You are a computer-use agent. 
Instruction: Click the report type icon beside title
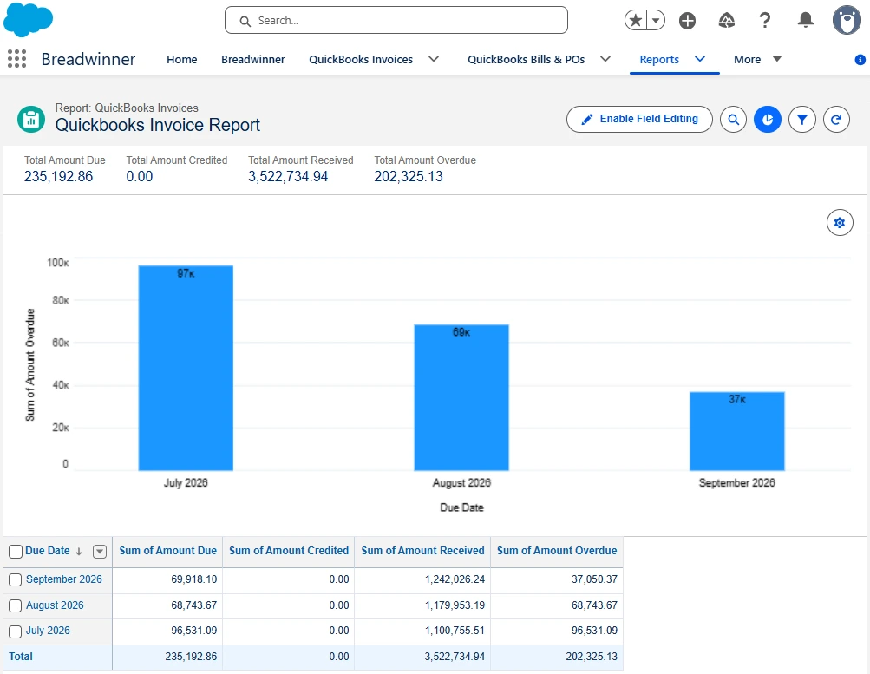click(x=31, y=119)
